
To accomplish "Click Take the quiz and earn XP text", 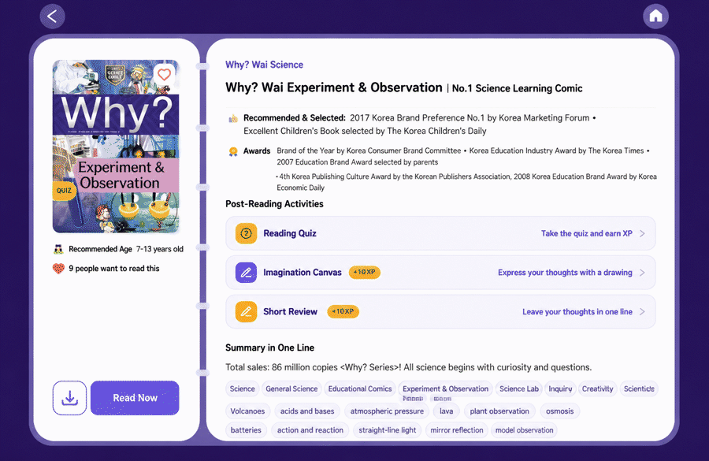I will [x=586, y=233].
